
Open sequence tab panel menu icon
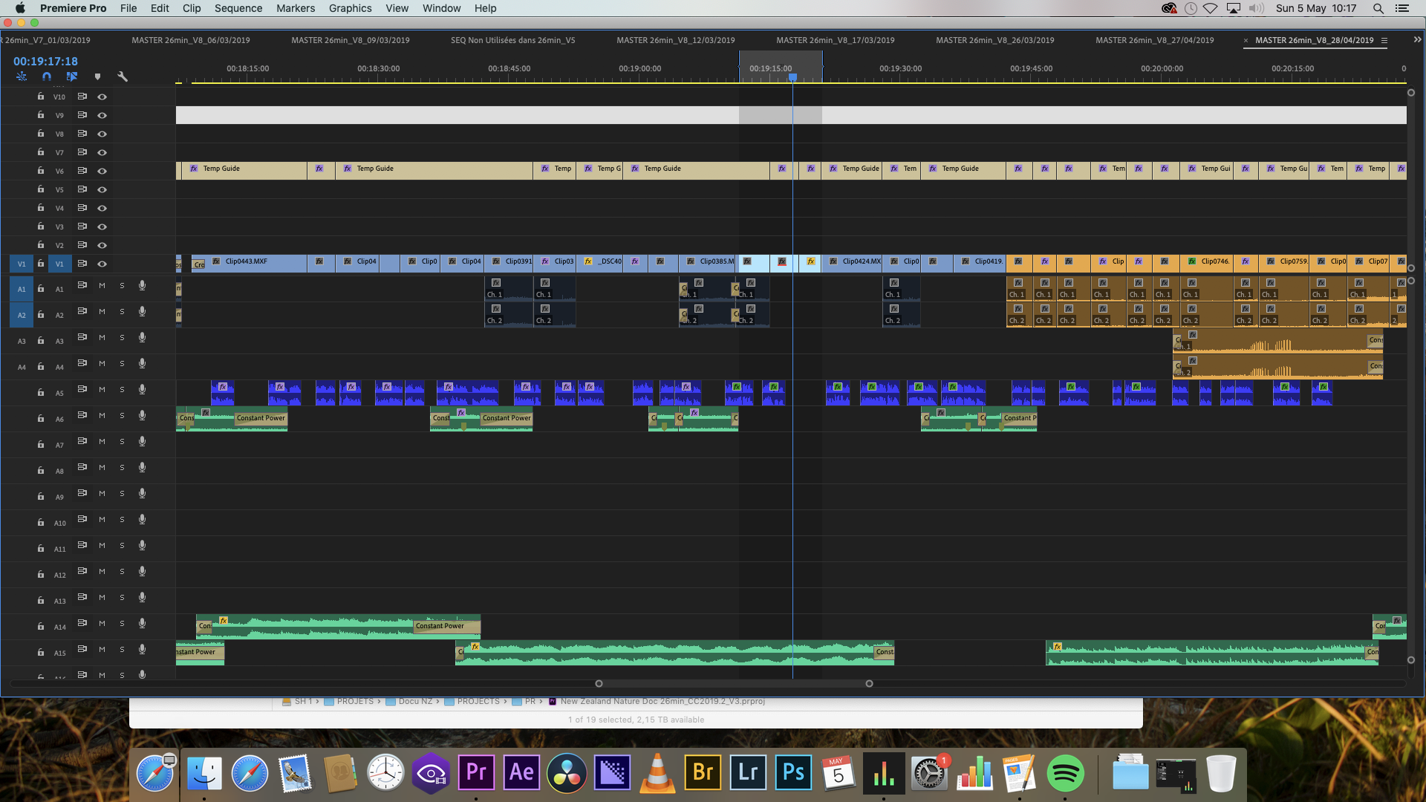click(x=1384, y=41)
